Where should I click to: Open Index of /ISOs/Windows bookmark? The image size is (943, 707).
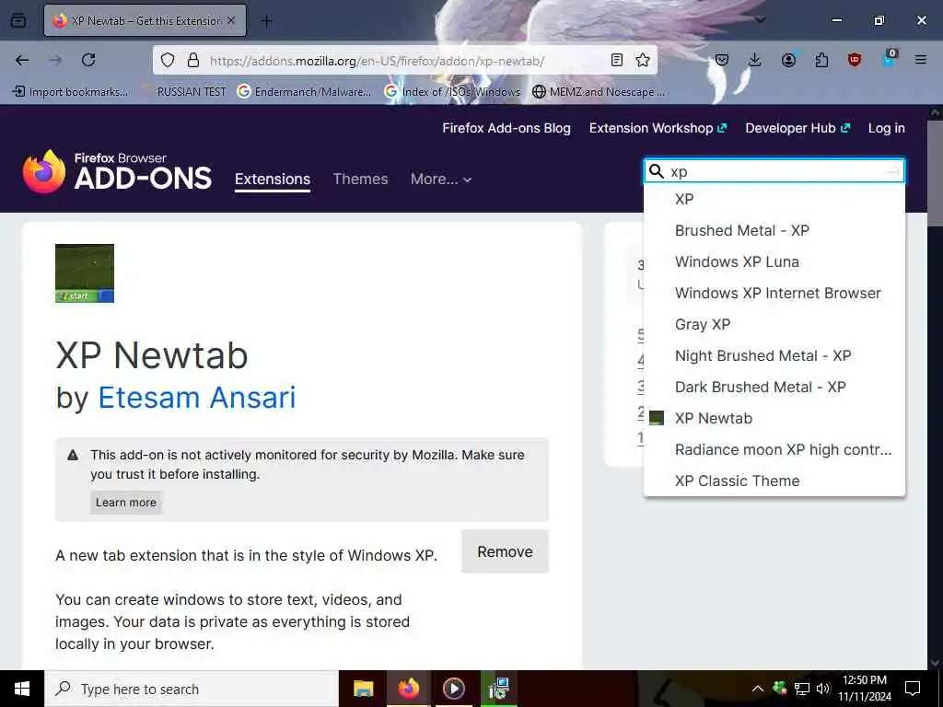tap(453, 92)
